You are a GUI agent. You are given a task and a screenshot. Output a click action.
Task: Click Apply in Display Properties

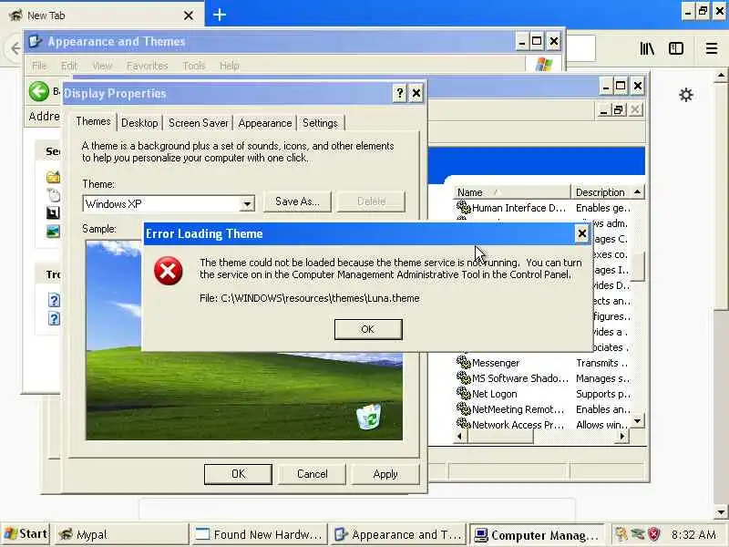tap(385, 474)
